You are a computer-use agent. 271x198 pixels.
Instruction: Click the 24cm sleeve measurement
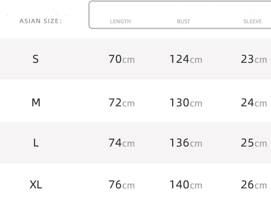coord(254,103)
